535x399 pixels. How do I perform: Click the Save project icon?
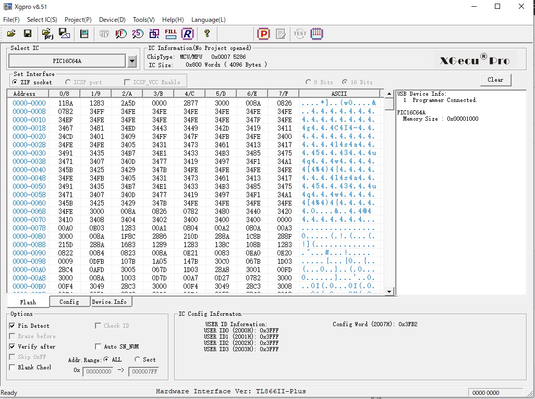64,33
